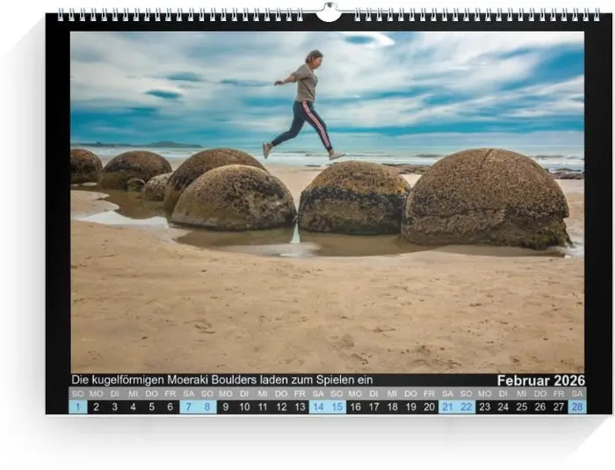The height and width of the screenshot is (470, 615).
Task: Select day 28, last highlighted date
Action: (x=576, y=407)
